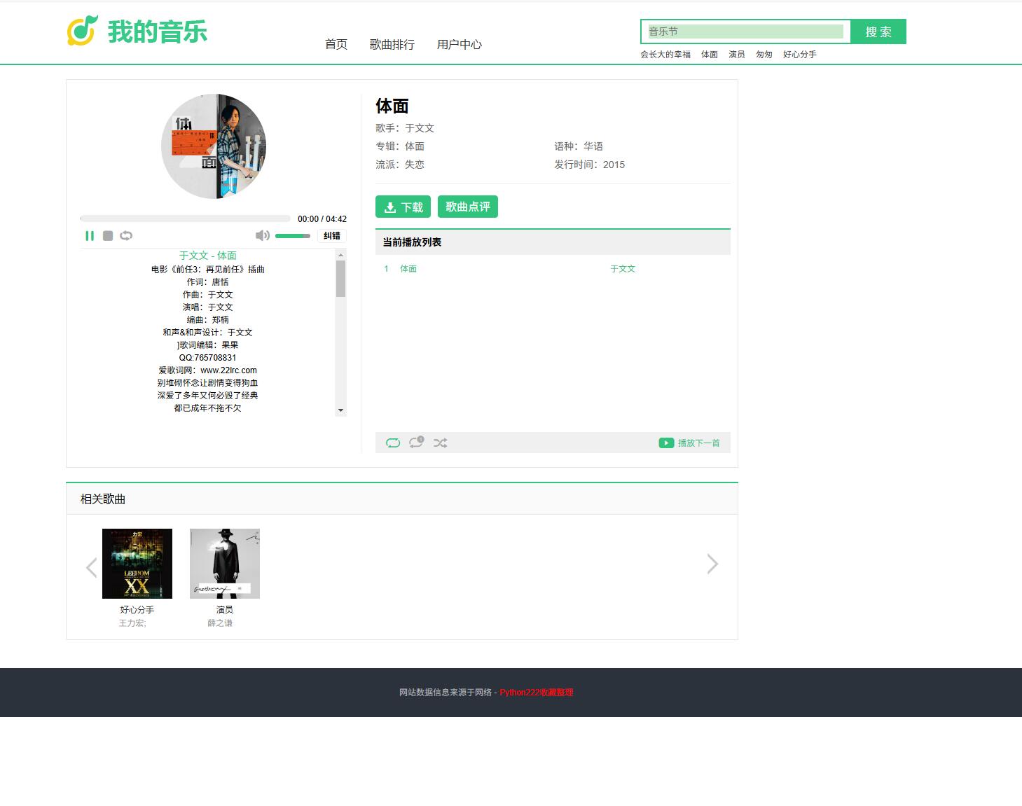Open 好心分手 album thumbnail
Screen dimensions: 1022x806
tap(137, 564)
